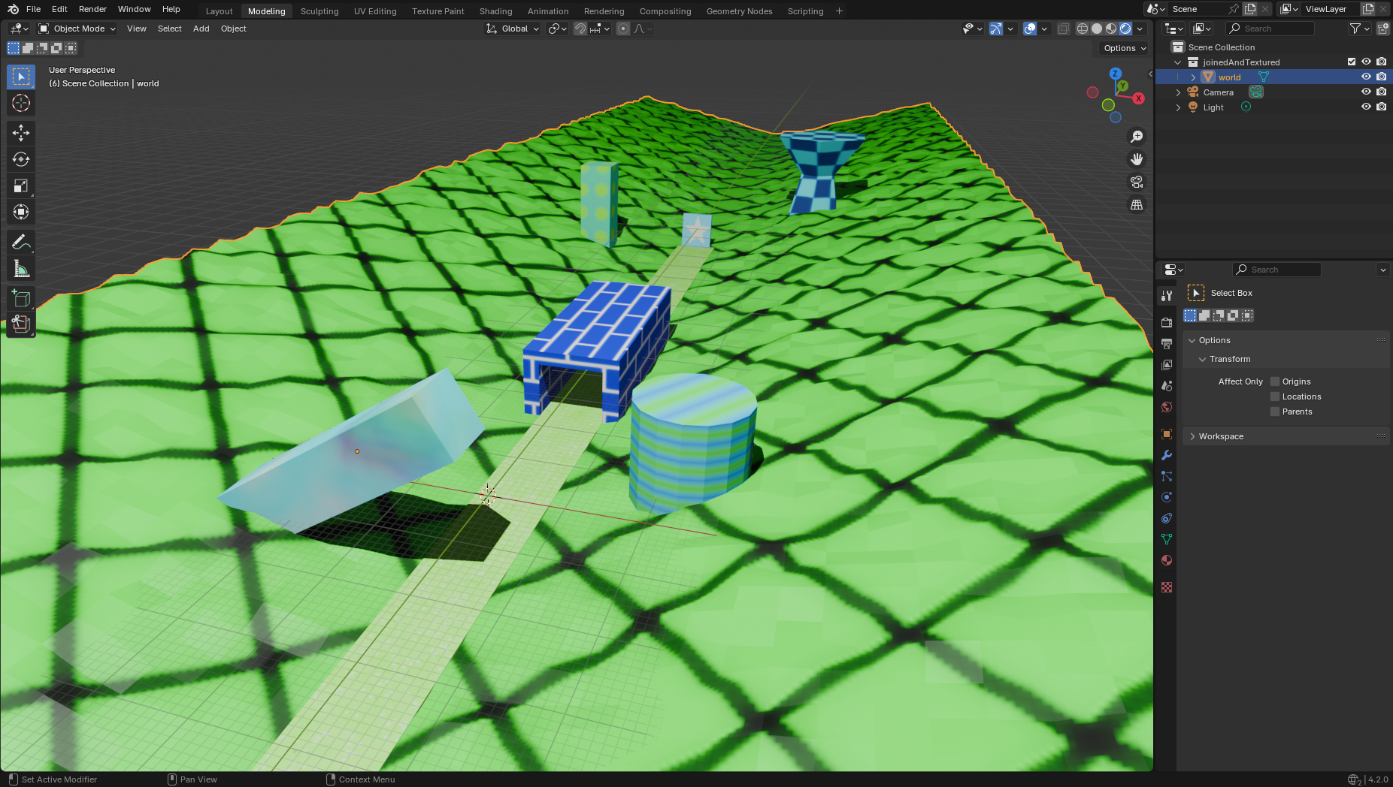This screenshot has width=1393, height=787.
Task: Enable Affect Only Locations checkbox
Action: point(1275,397)
